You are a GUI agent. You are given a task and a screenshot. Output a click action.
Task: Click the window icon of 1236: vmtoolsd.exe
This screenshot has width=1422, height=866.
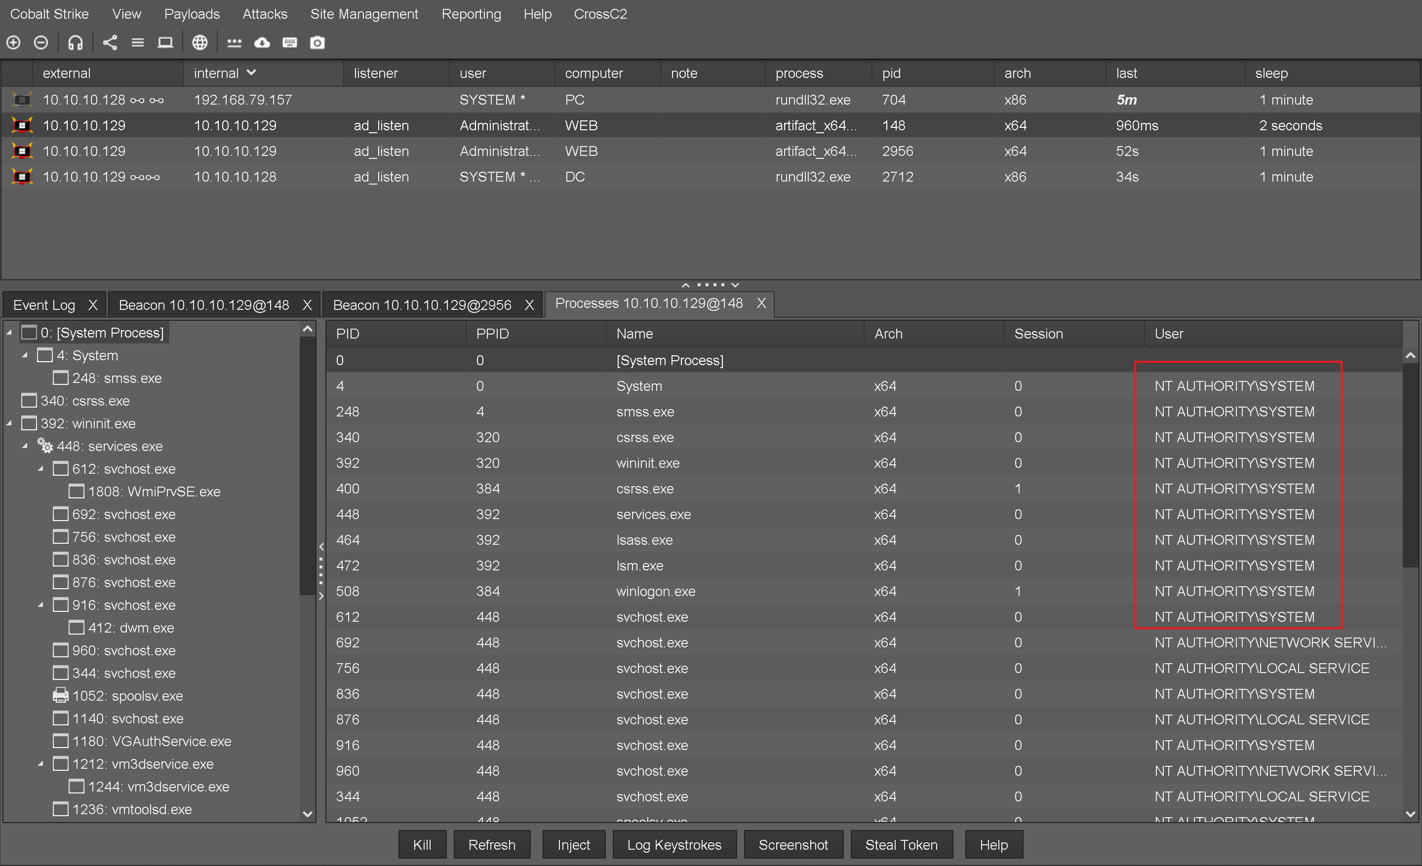tap(61, 809)
